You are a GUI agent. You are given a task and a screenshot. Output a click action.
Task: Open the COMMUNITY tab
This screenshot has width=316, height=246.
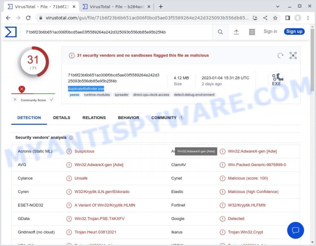(167, 118)
